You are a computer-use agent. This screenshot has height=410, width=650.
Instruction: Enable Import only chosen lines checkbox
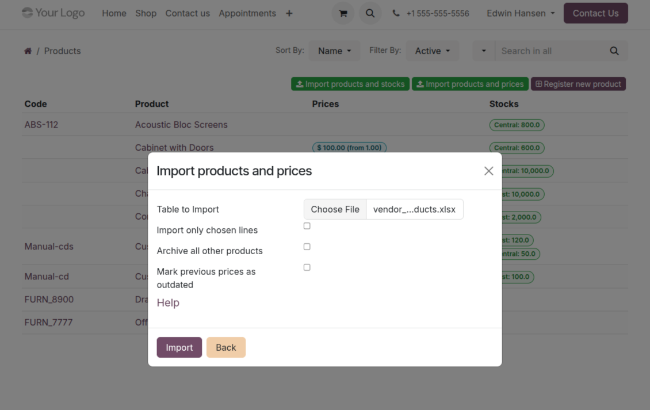pos(307,226)
